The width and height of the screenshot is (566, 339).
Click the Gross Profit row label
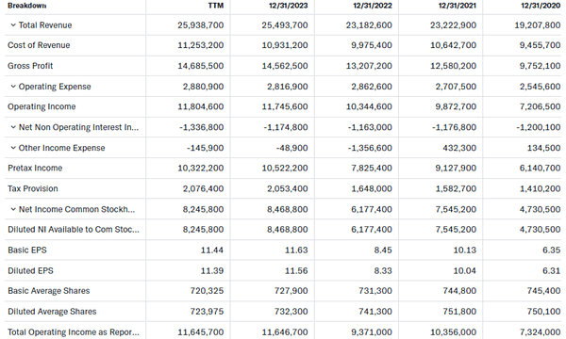(x=30, y=66)
